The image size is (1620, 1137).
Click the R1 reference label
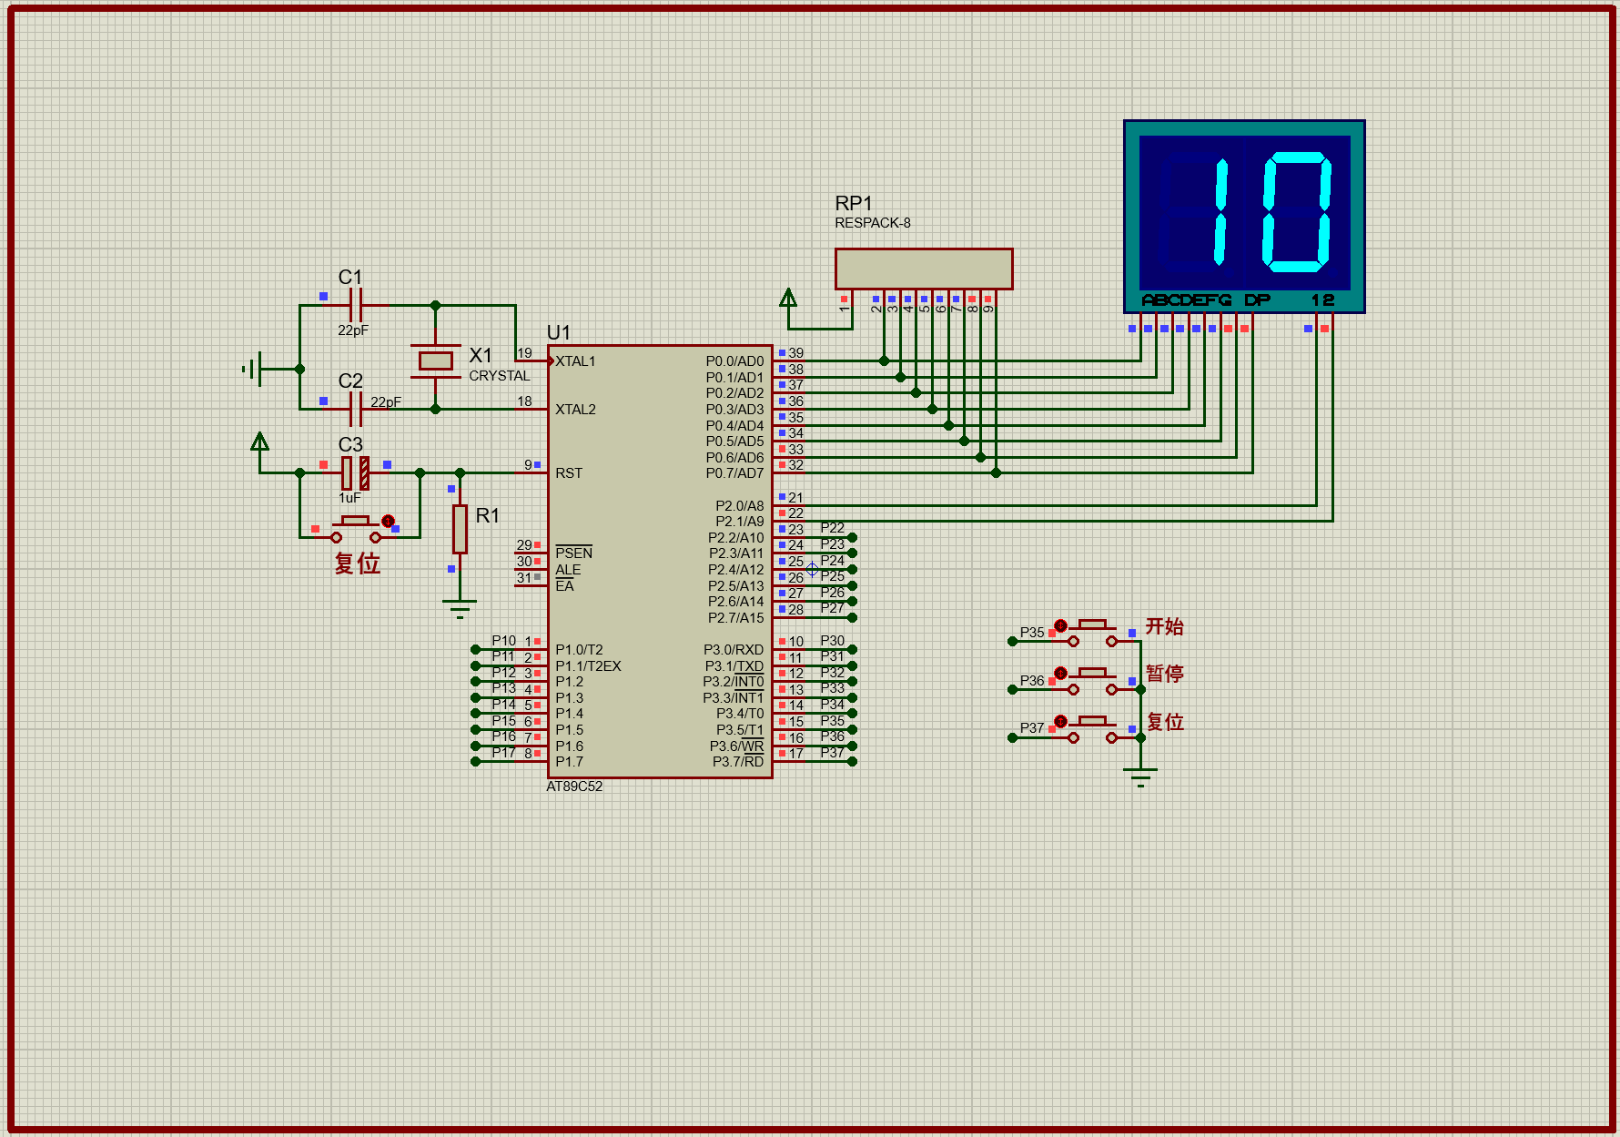[x=488, y=516]
